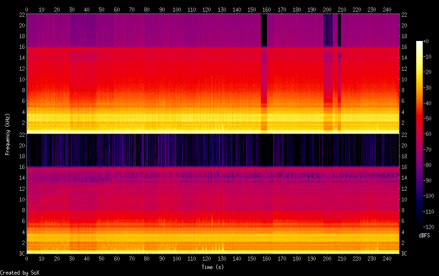Click the dBFS color gradient scale bar
The image size is (439, 276).
coord(419,134)
